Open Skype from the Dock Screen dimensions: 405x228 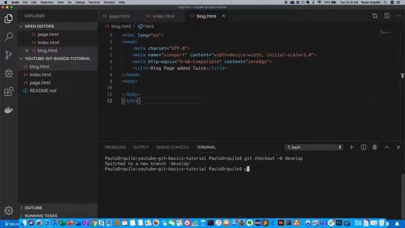(101, 223)
